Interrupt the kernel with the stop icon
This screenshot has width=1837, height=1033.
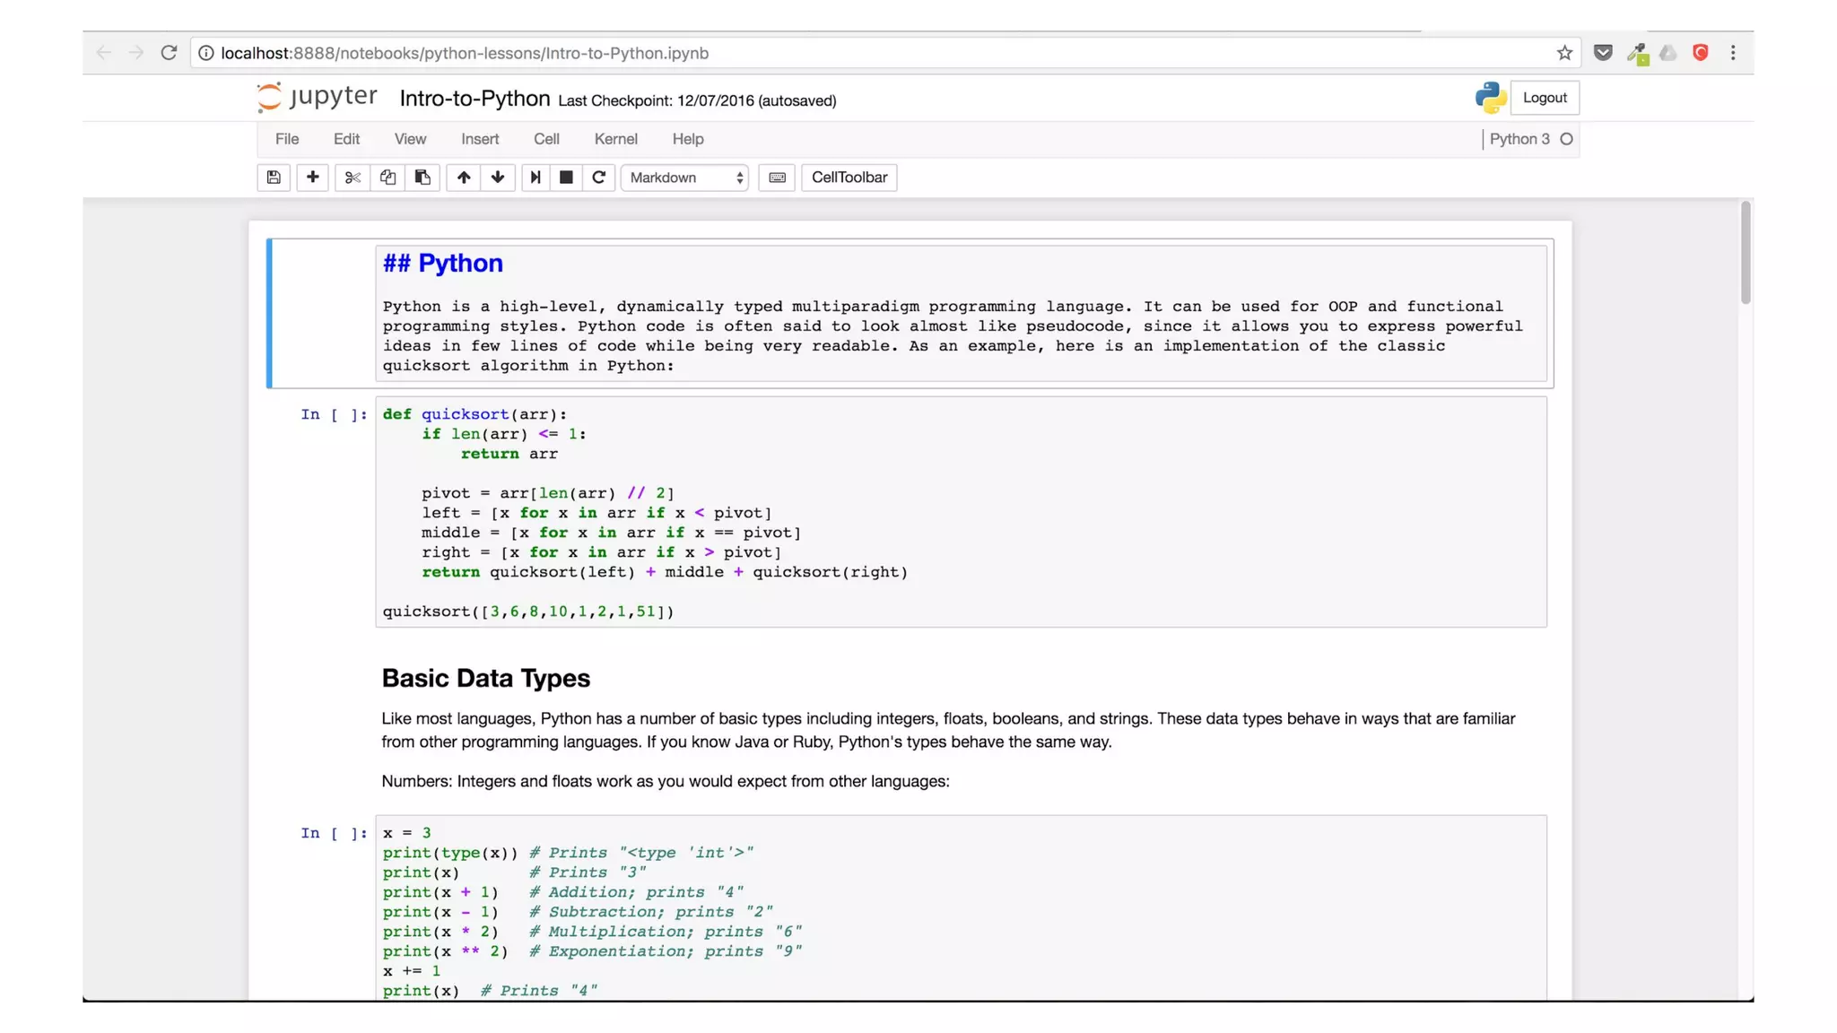[x=566, y=178]
